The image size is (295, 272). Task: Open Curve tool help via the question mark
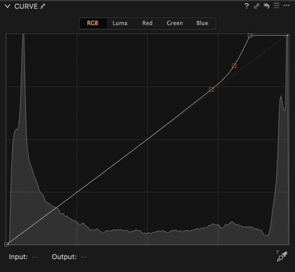247,6
